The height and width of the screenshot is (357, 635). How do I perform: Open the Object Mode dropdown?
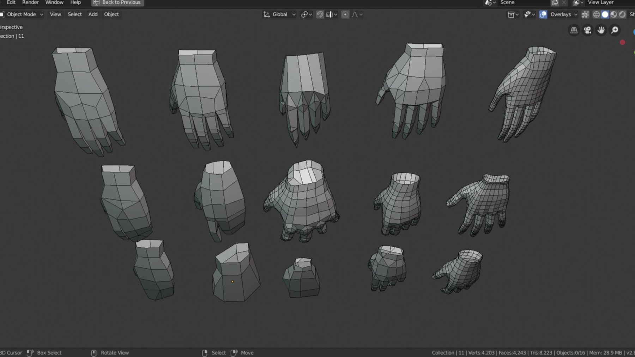(22, 14)
